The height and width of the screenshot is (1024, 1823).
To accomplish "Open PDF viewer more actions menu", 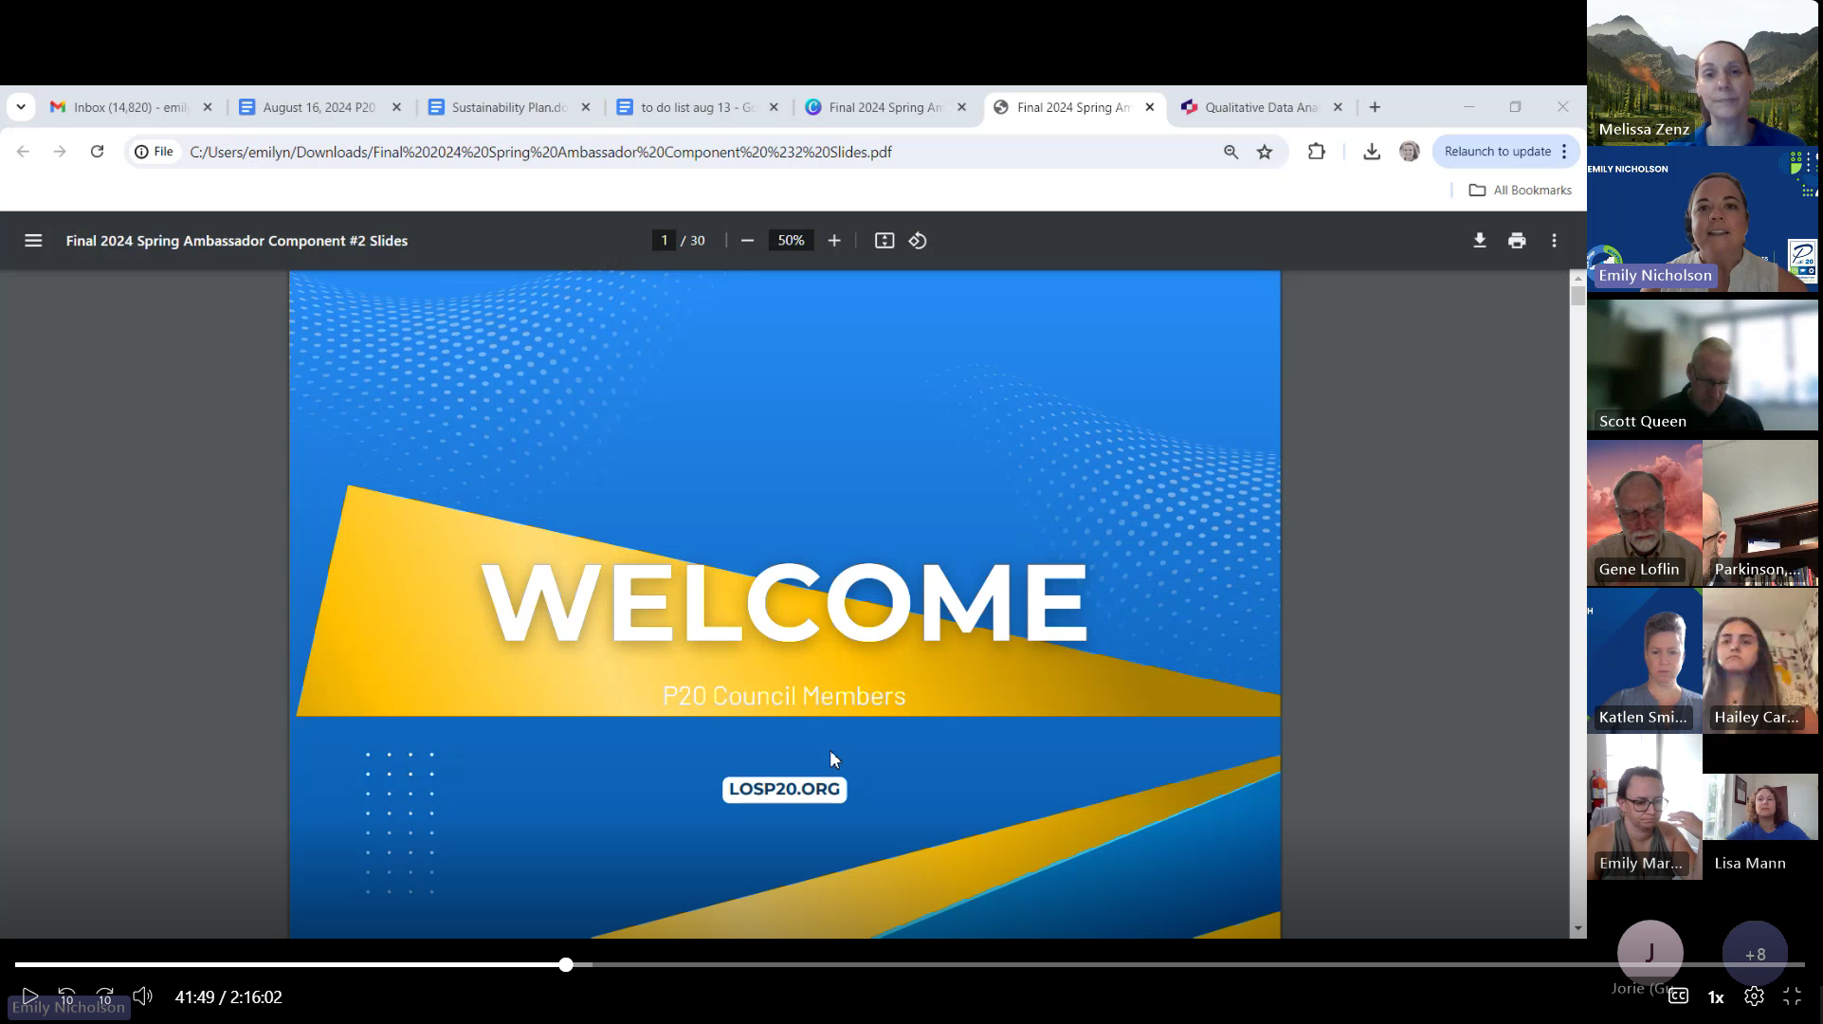I will pyautogui.click(x=1555, y=241).
